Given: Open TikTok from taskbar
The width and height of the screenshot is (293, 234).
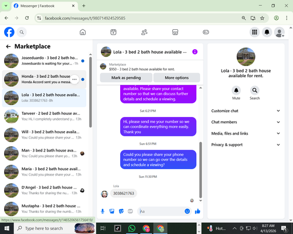Looking at the screenshot, I should point(118,228).
